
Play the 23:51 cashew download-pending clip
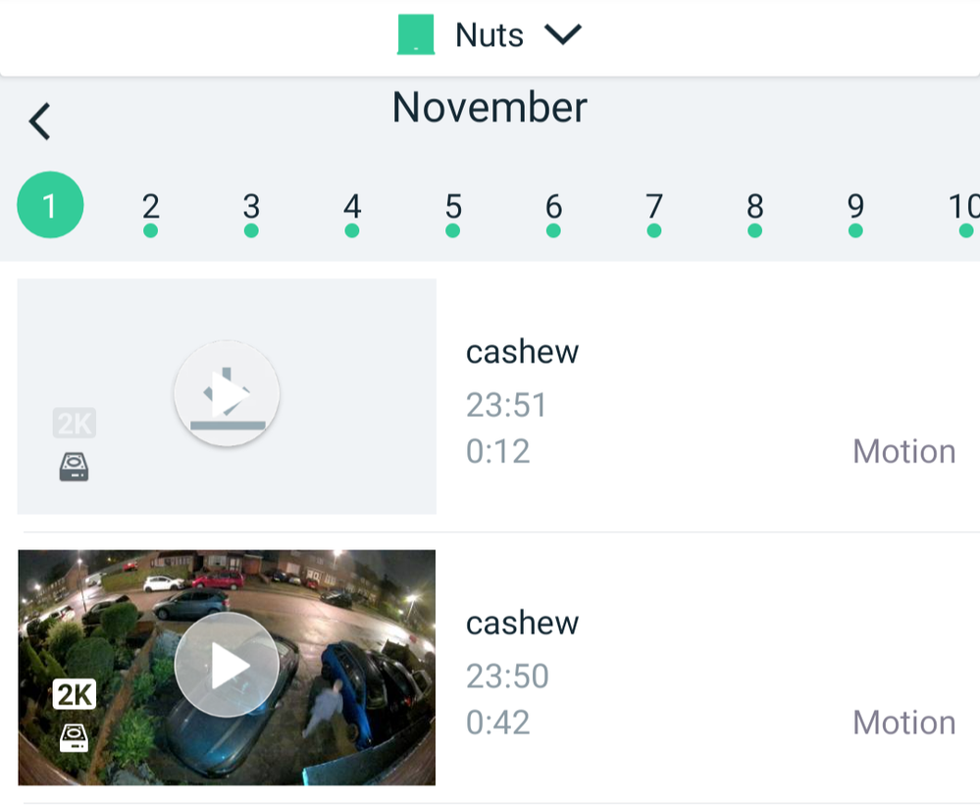[x=227, y=393]
